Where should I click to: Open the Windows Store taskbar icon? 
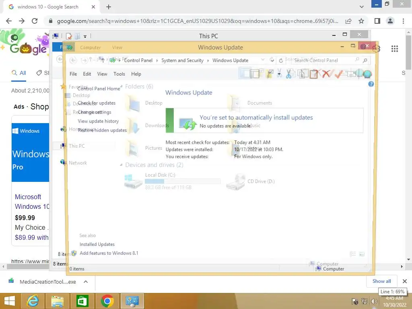[82, 301]
